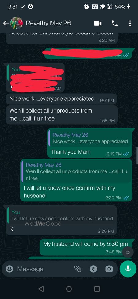Open the camera from message bar
Screen dimensions: 138x299
(109, 269)
